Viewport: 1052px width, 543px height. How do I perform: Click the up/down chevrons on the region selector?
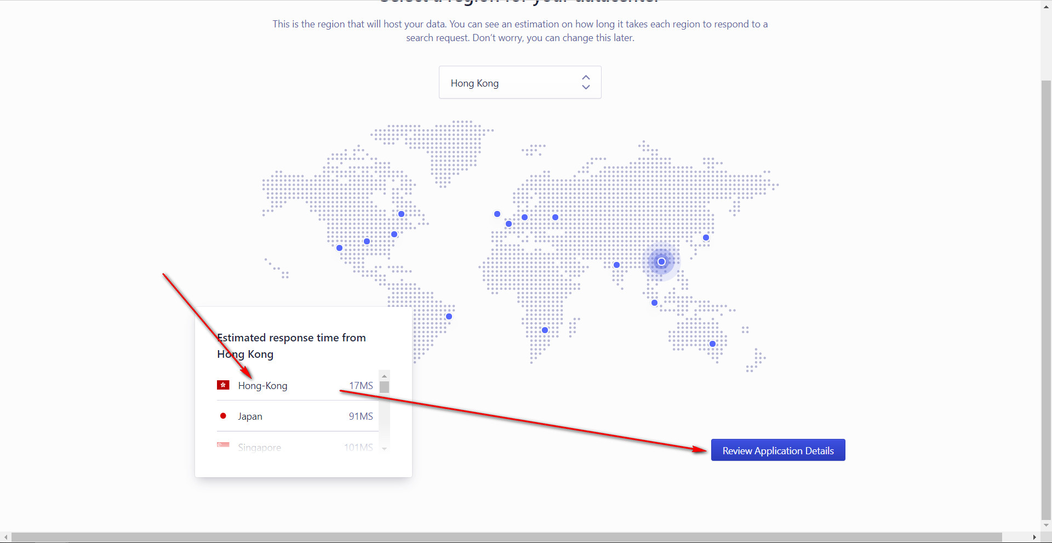586,83
